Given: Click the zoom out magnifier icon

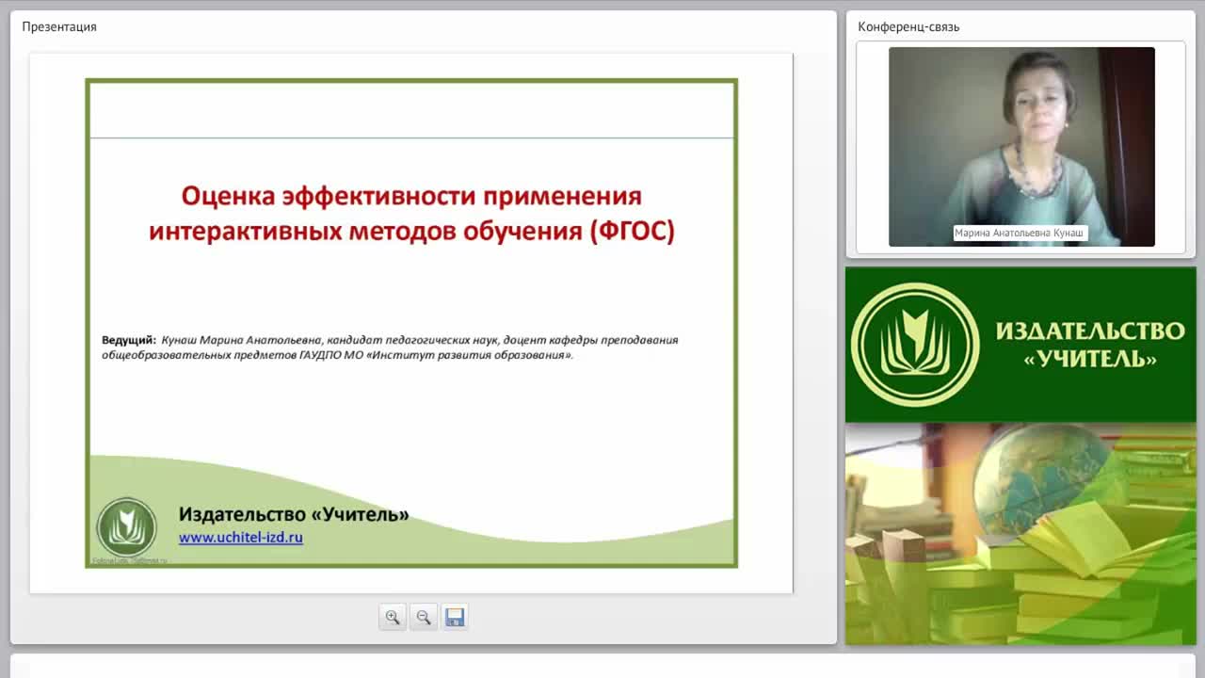Looking at the screenshot, I should tap(424, 618).
